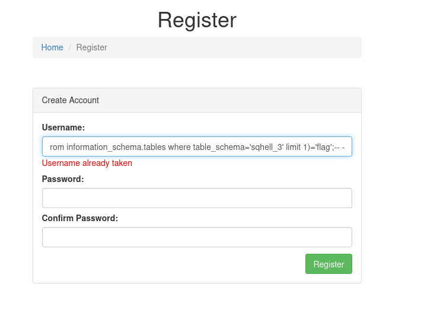Click the Home breadcrumb link
The height and width of the screenshot is (316, 437).
(x=52, y=47)
